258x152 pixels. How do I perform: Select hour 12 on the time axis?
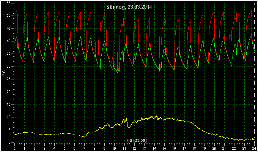click(134, 148)
